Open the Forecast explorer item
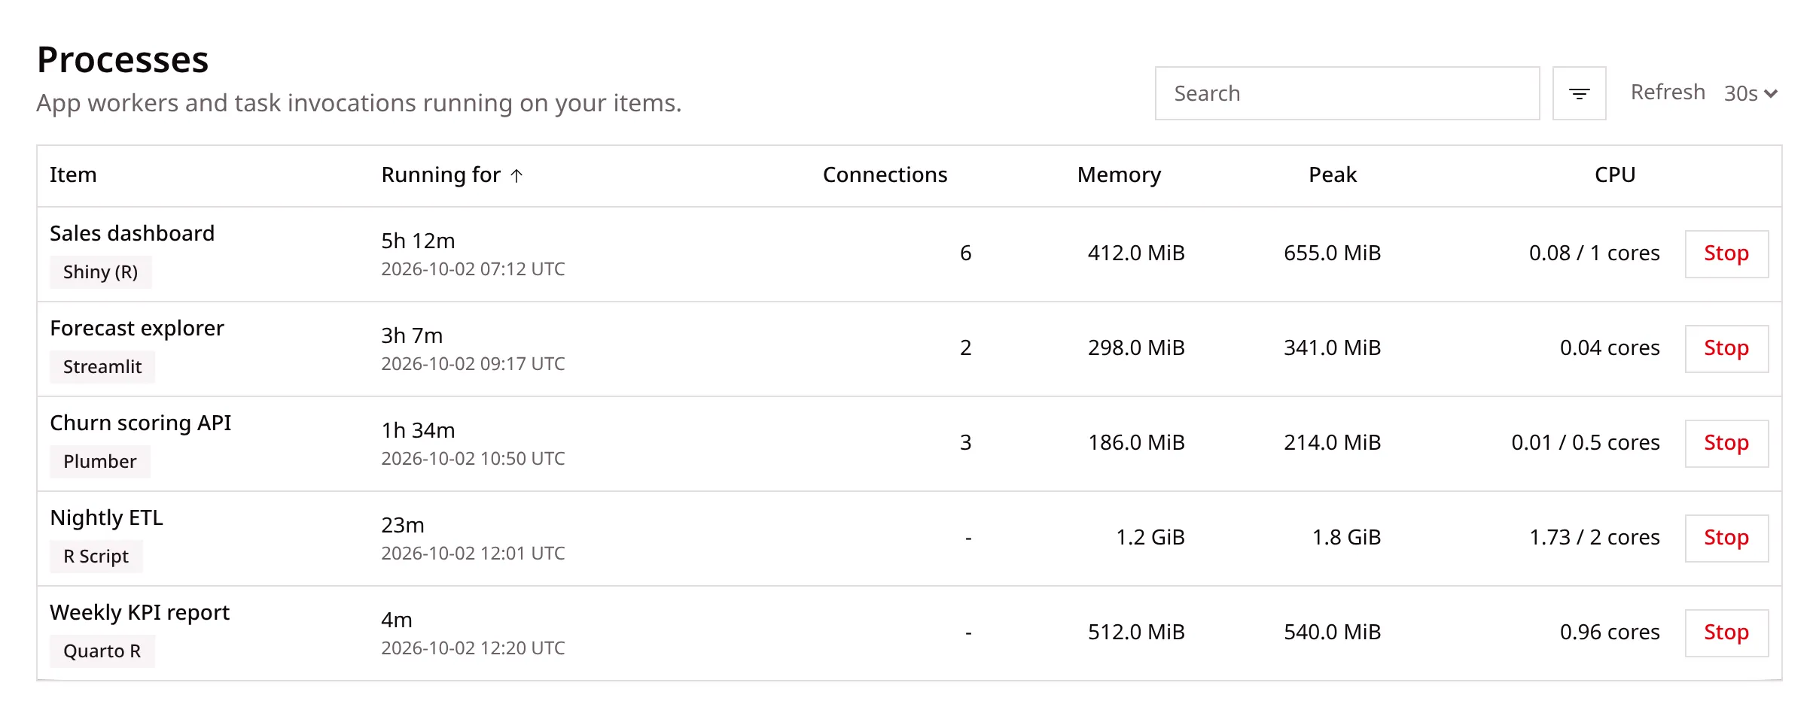1819x716 pixels. (137, 328)
